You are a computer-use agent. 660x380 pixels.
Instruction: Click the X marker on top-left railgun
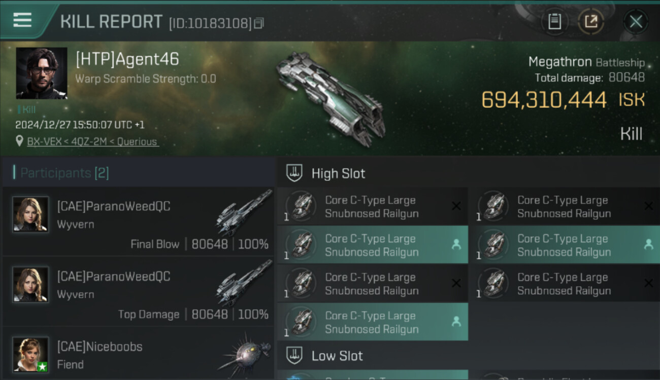tap(456, 206)
